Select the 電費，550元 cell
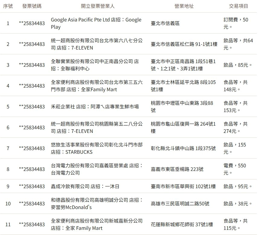 [x=235, y=169]
